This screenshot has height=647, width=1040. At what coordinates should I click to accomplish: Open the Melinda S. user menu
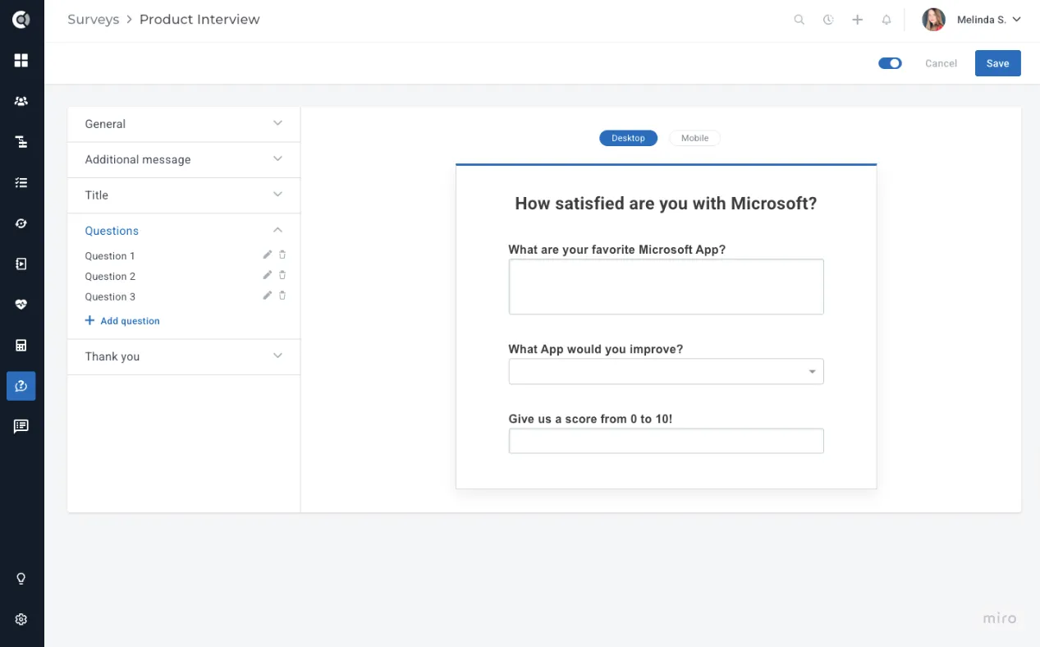click(x=972, y=20)
